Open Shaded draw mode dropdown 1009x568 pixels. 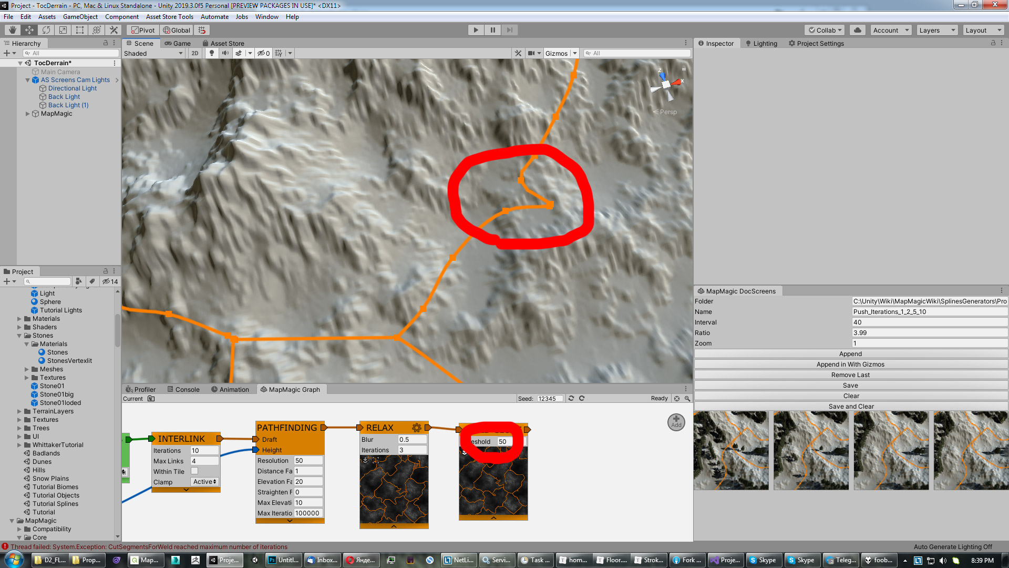pyautogui.click(x=153, y=53)
